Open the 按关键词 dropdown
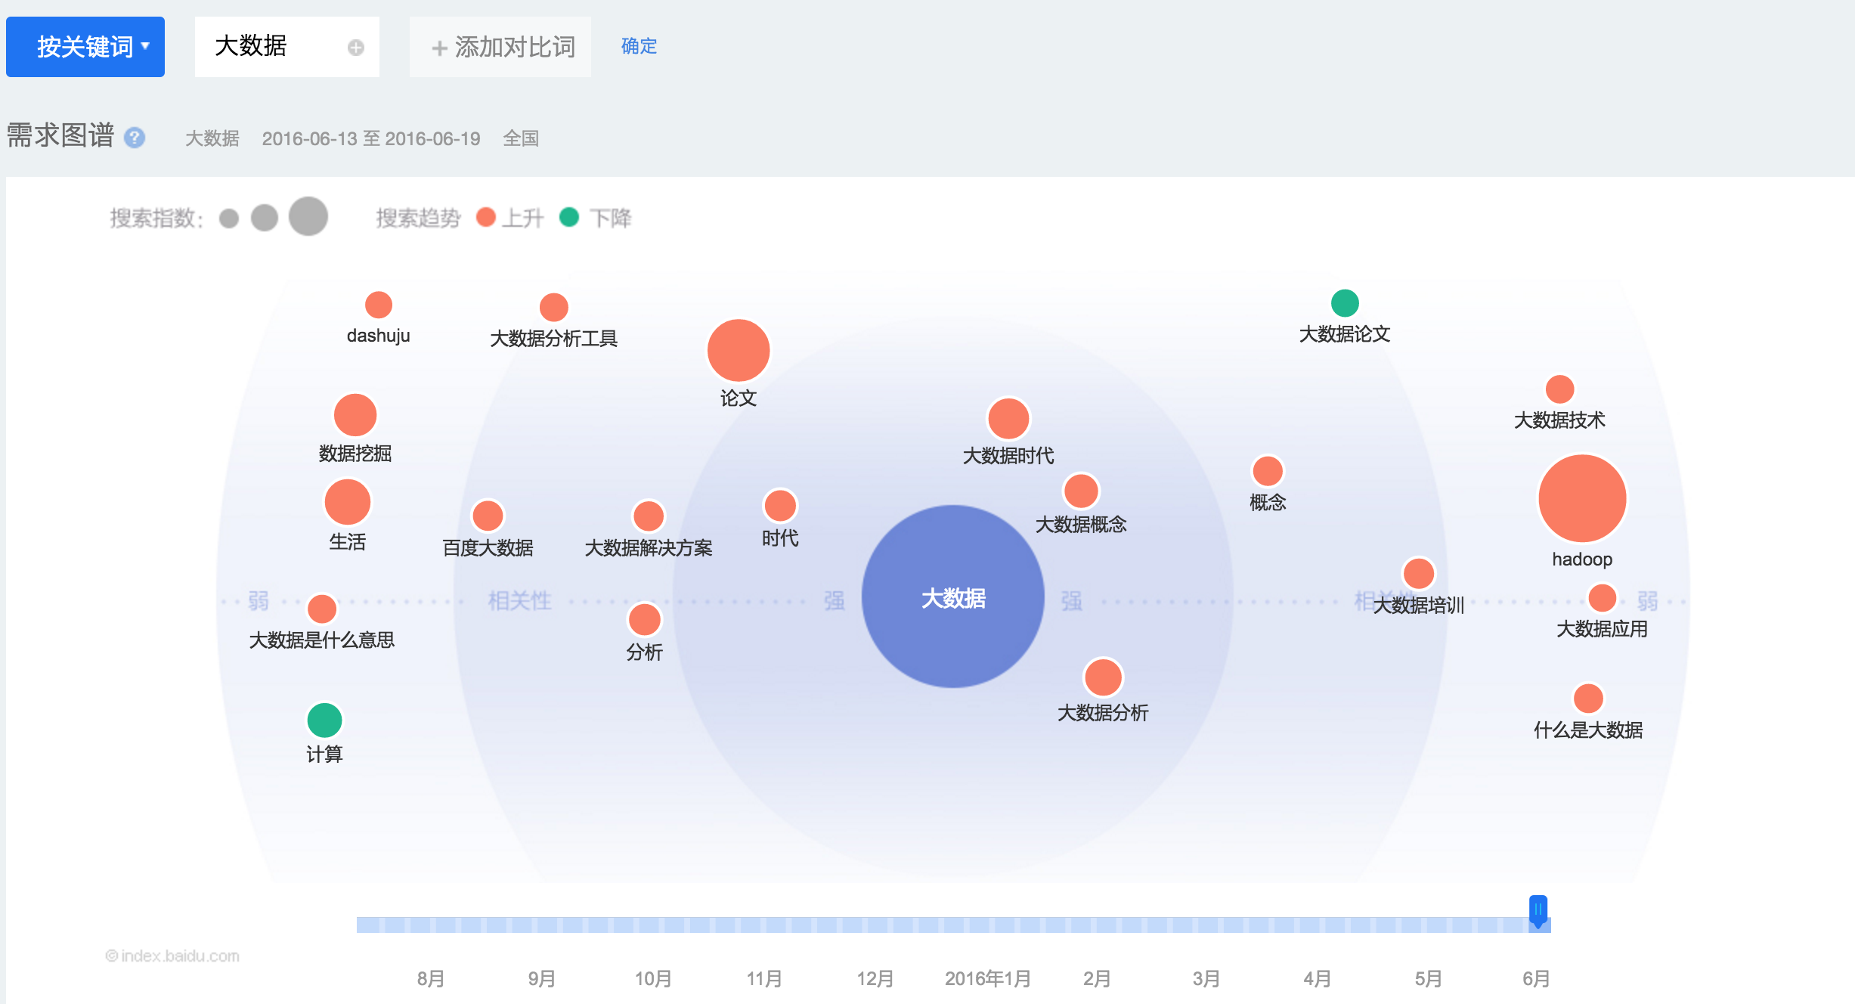The height and width of the screenshot is (1004, 1855). (x=85, y=47)
